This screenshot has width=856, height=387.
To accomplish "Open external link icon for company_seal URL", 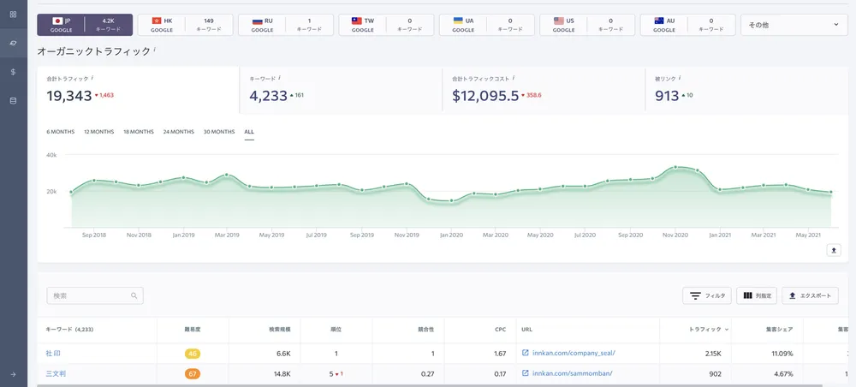I will click(525, 353).
